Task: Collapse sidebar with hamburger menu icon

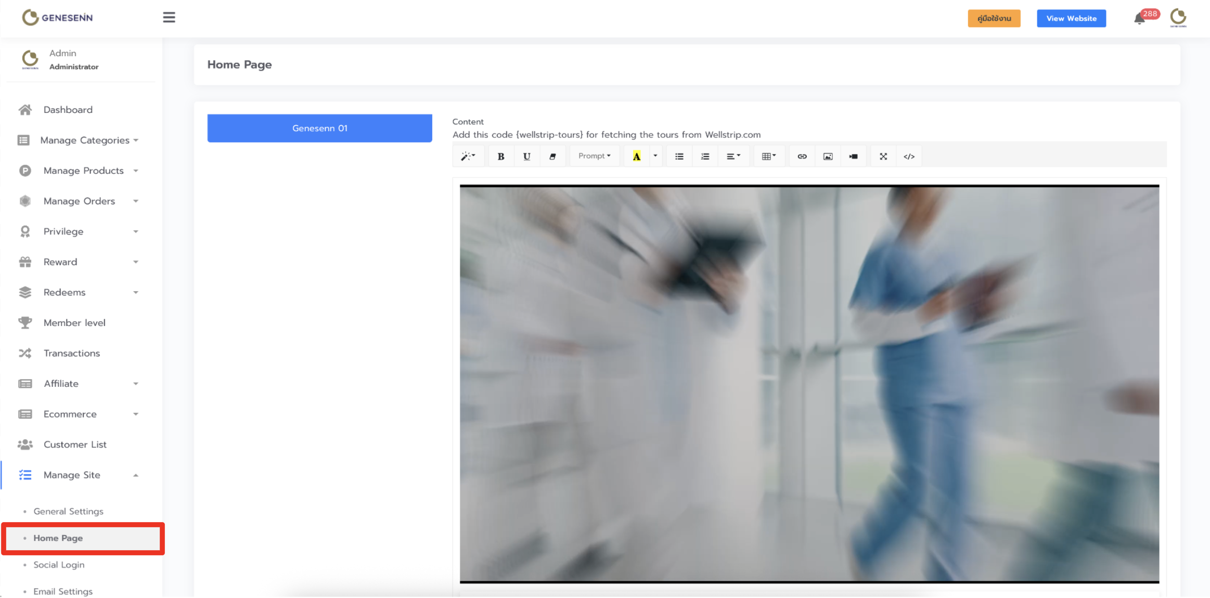Action: tap(169, 18)
